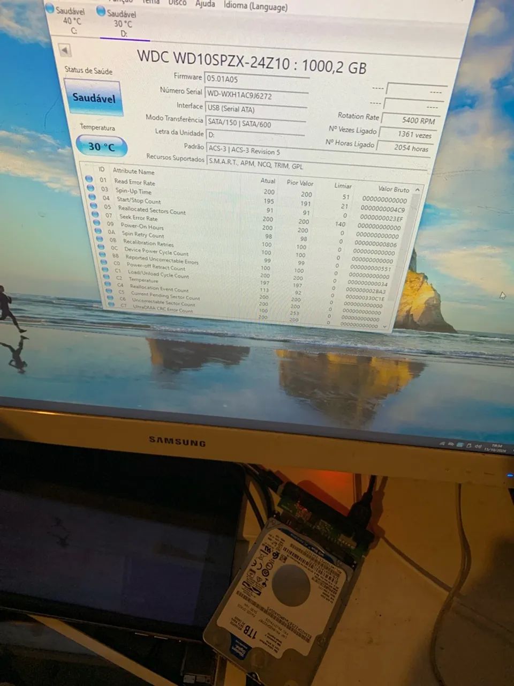Open the Disco menu
The image size is (514, 686).
click(178, 3)
